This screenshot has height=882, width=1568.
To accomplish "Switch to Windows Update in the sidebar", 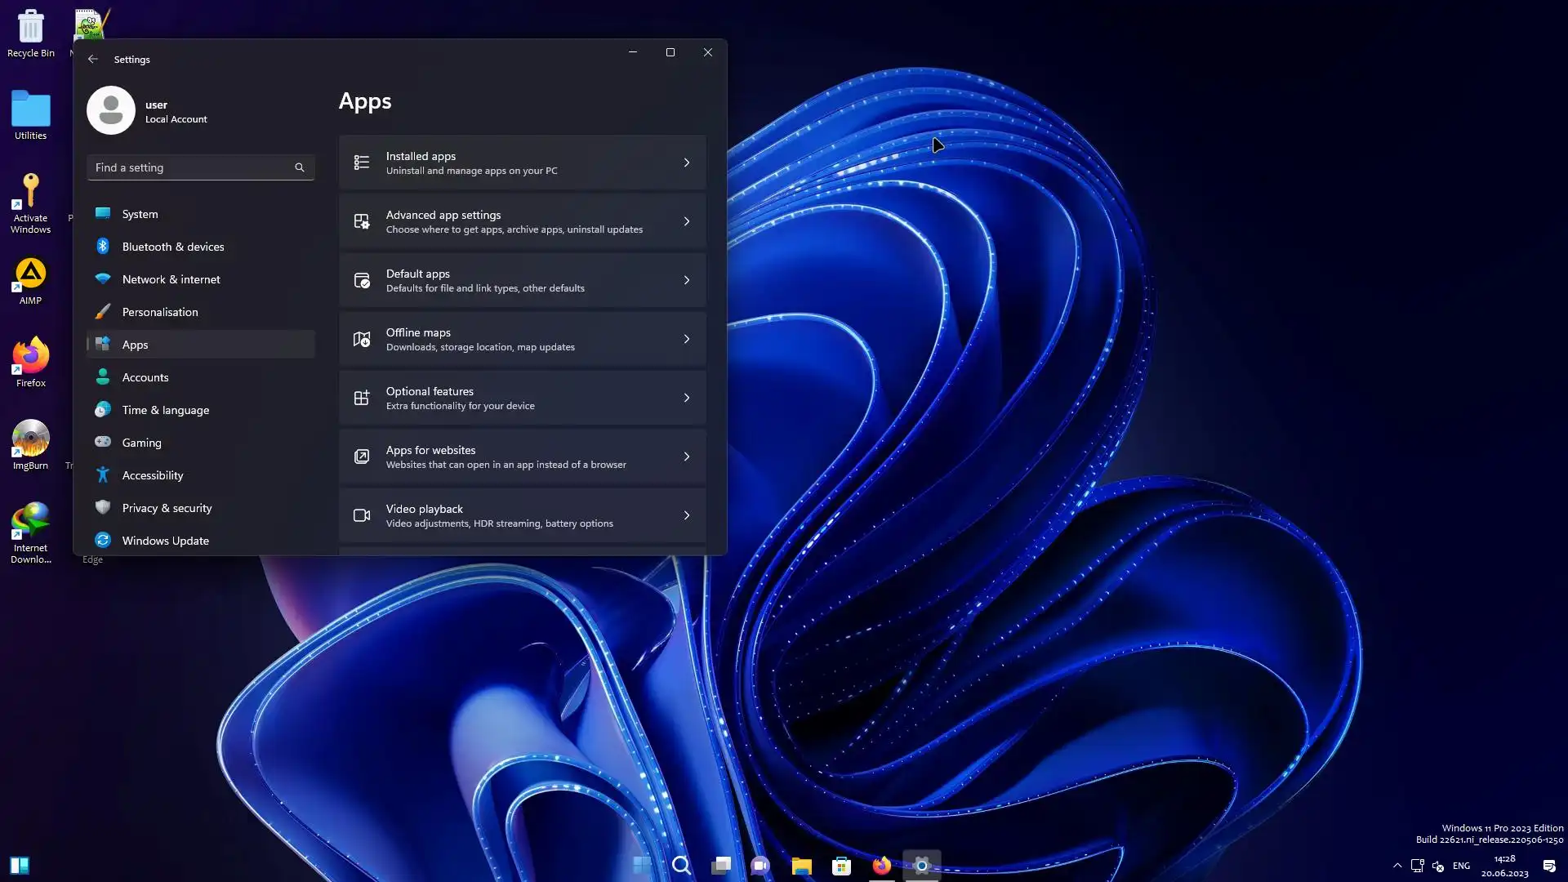I will (165, 541).
